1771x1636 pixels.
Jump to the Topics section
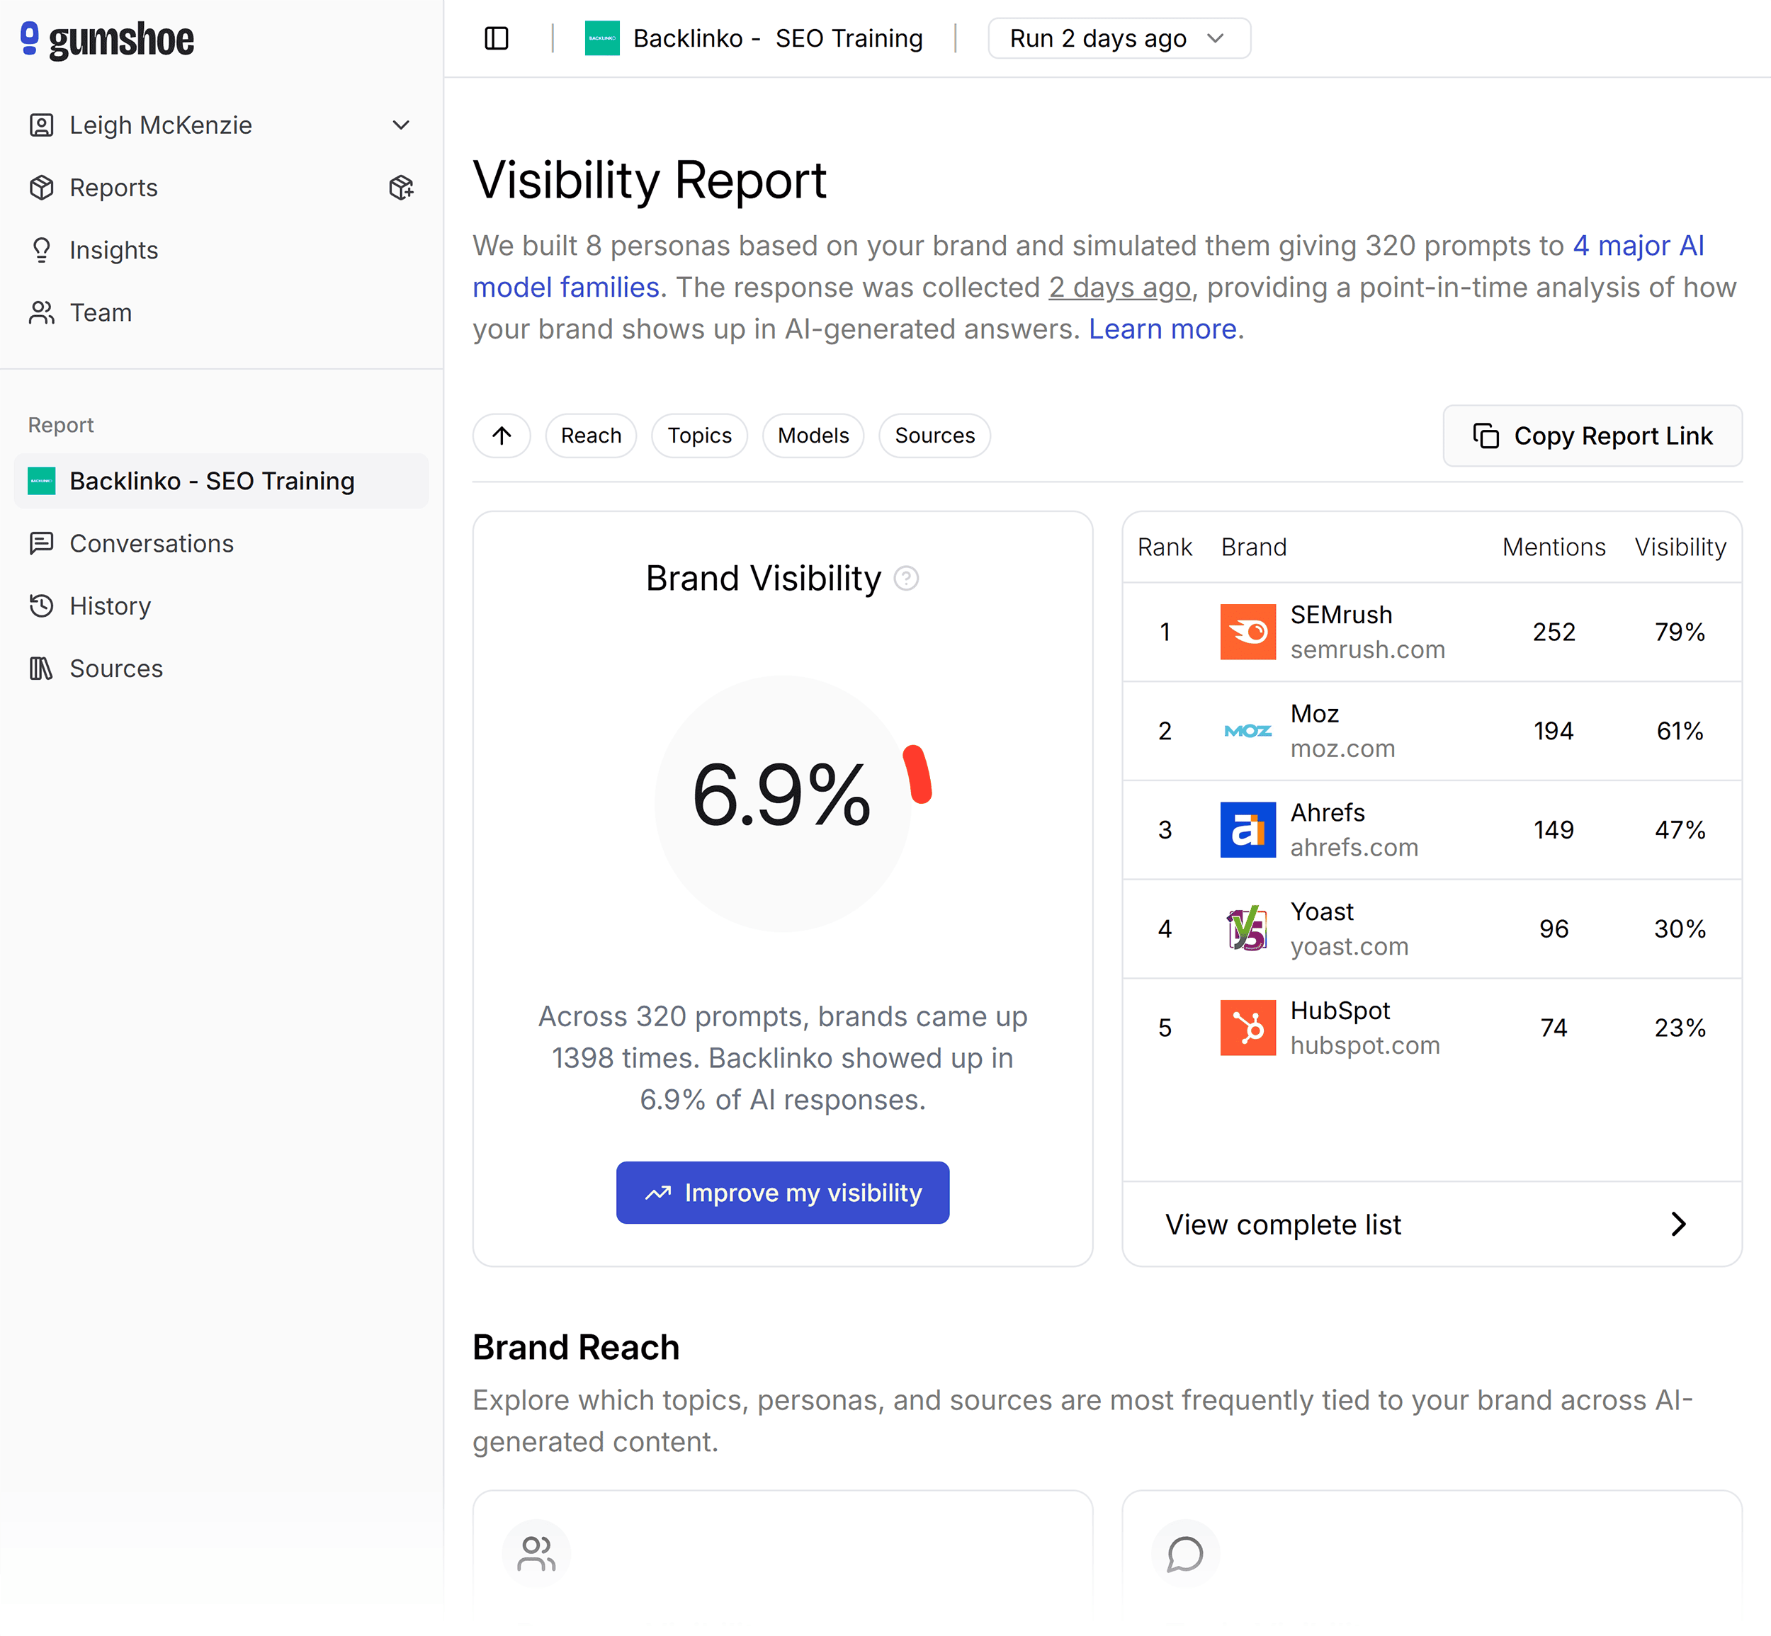(x=700, y=436)
